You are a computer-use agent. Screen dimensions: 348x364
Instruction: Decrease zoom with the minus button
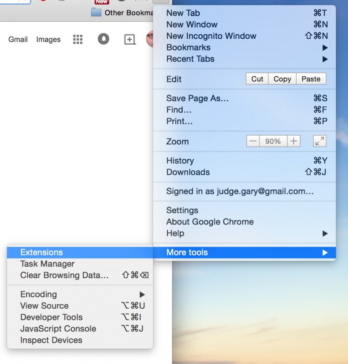click(253, 141)
